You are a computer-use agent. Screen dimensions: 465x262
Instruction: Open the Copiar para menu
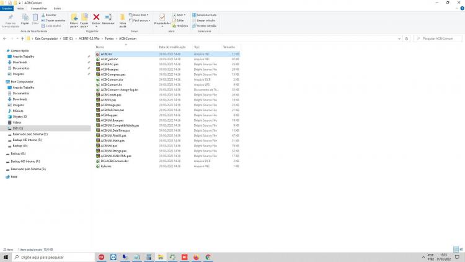[84, 20]
